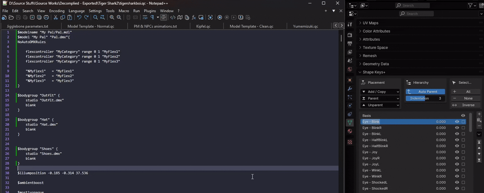
Task: Click the Paste clipboard icon in Notepad++ toolbar
Action: click(x=70, y=17)
